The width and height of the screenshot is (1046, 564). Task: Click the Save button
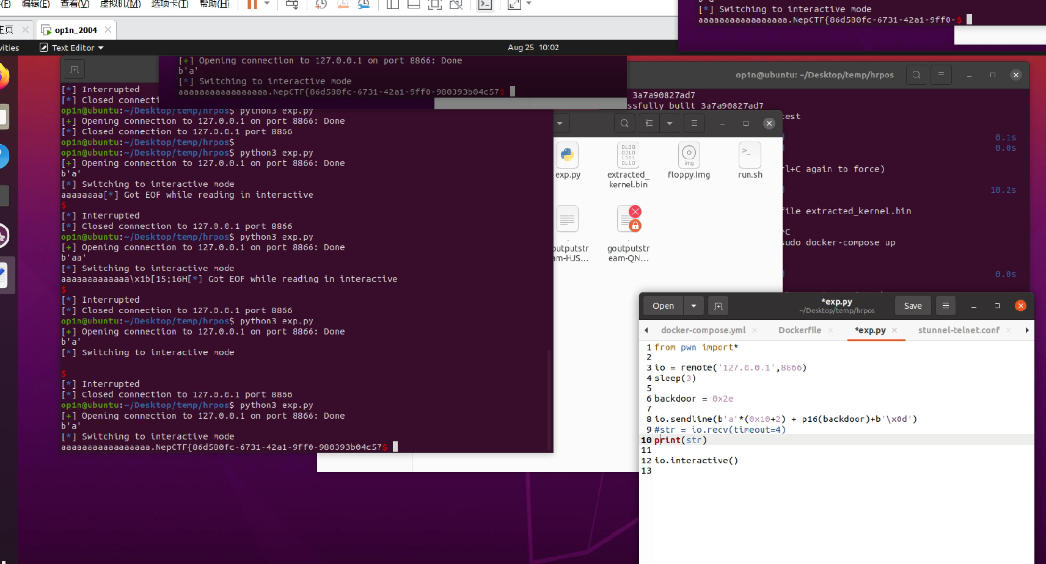pos(913,306)
